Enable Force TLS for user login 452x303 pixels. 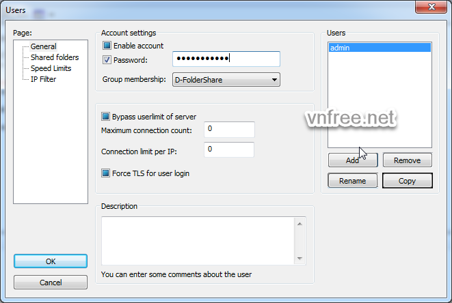coord(106,173)
